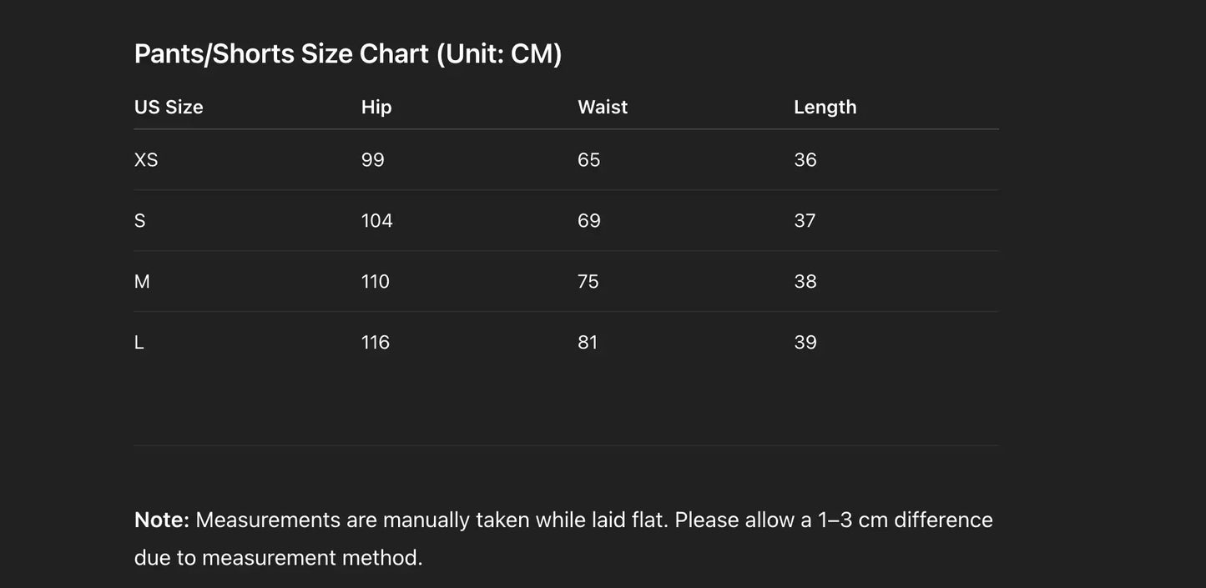This screenshot has height=588, width=1206.
Task: Click the Waist column header
Action: click(603, 108)
